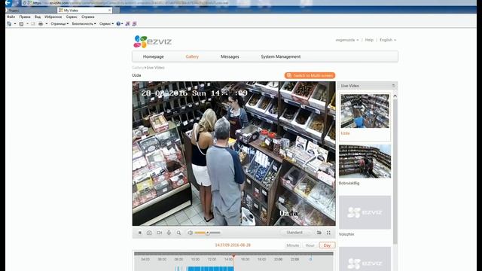Image resolution: width=482 pixels, height=271 pixels.
Task: Collapse the Live Video panel header
Action: click(x=393, y=86)
